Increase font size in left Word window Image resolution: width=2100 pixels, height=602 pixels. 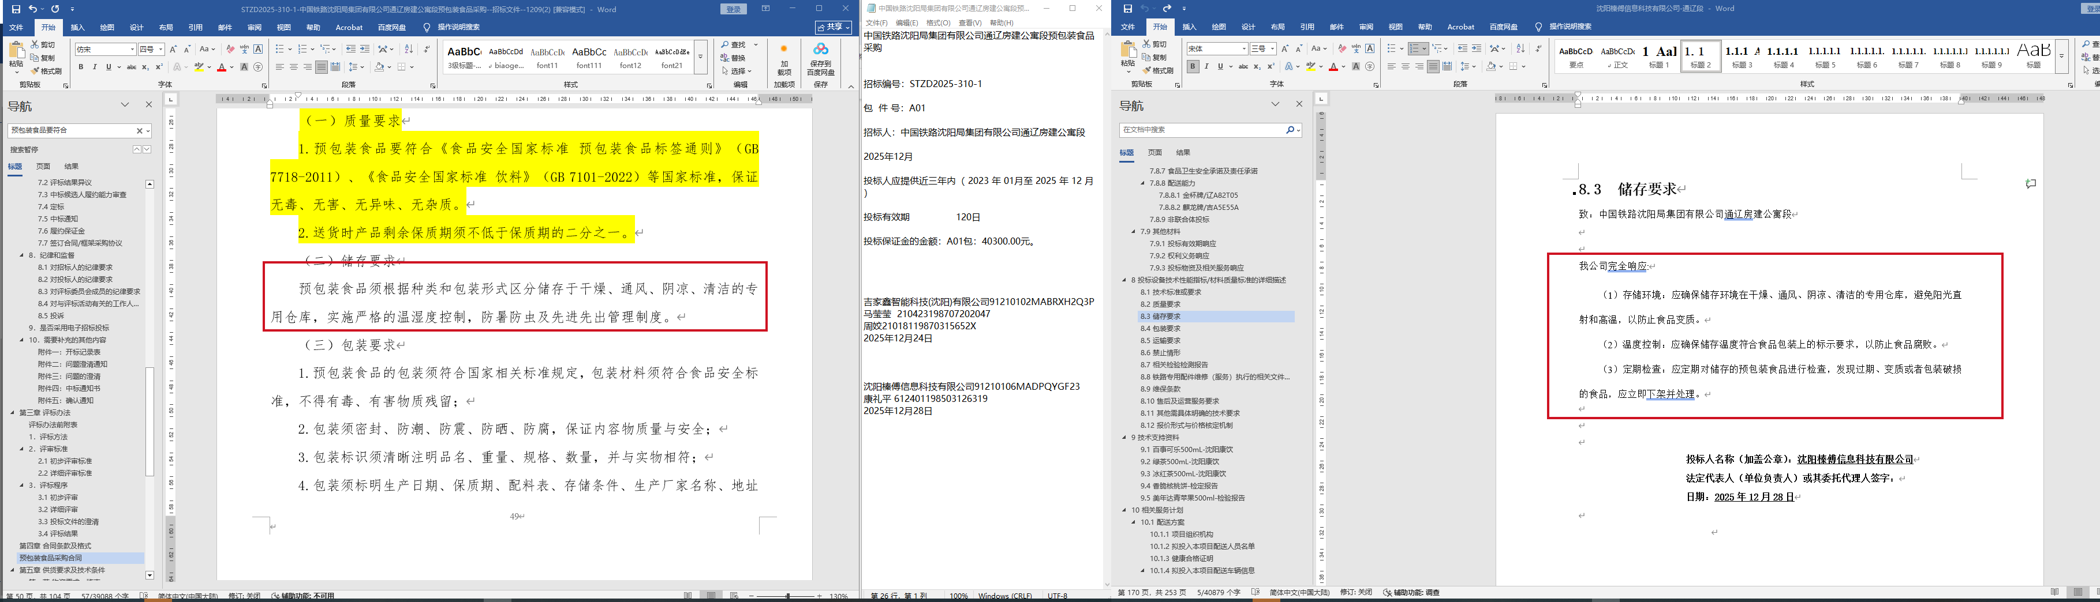[x=174, y=50]
